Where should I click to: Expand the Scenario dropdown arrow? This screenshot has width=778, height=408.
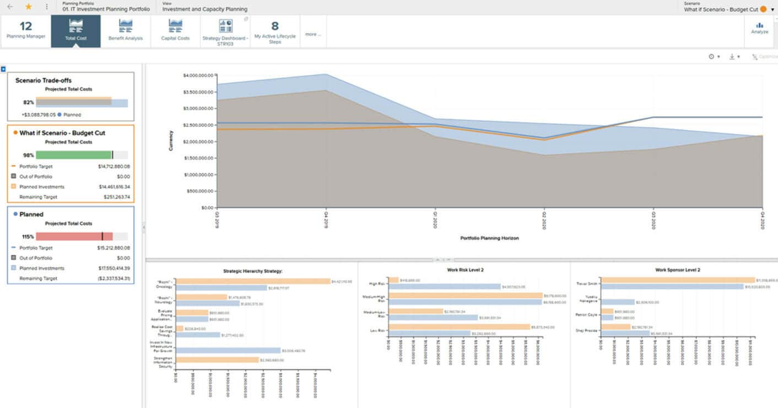click(x=772, y=9)
